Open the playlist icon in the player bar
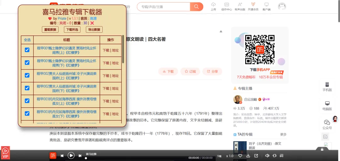 tap(282, 156)
